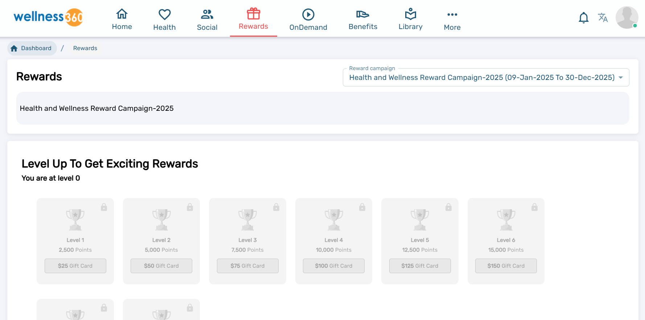Click the Dashboard breadcrumb link
This screenshot has height=320, width=645.
point(32,48)
